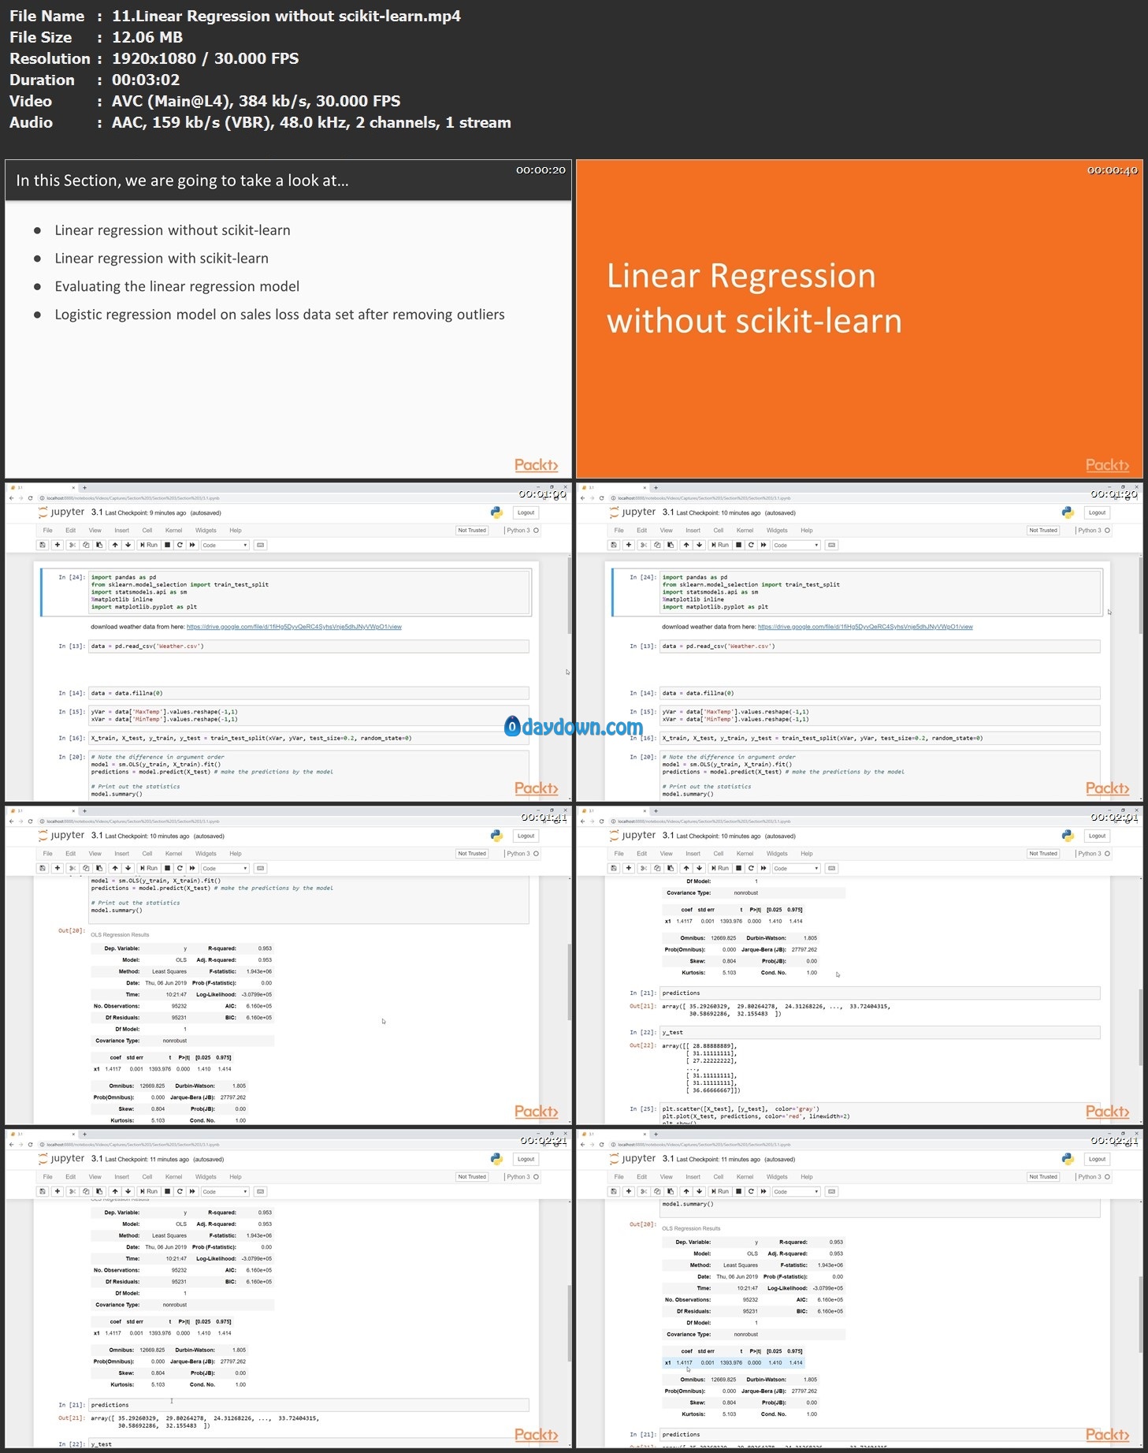Move cell up with arrow icon, 00:01:00 frame
The image size is (1148, 1453).
pyautogui.click(x=115, y=545)
